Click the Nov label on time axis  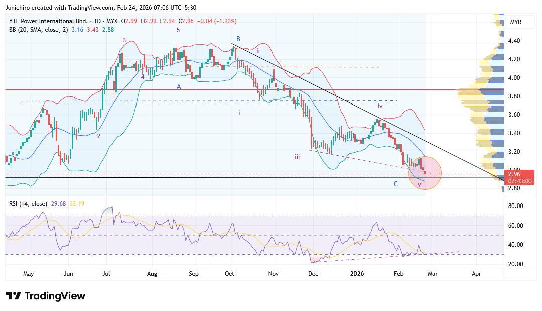pyautogui.click(x=273, y=274)
